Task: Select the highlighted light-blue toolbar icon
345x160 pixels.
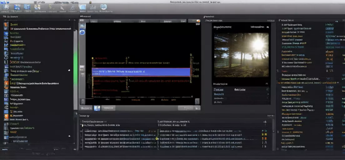Action: [82, 7]
